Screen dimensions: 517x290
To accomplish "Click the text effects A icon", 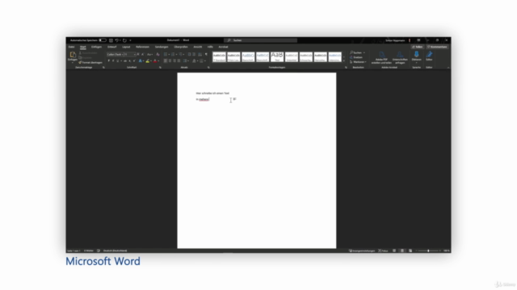I will coord(140,61).
